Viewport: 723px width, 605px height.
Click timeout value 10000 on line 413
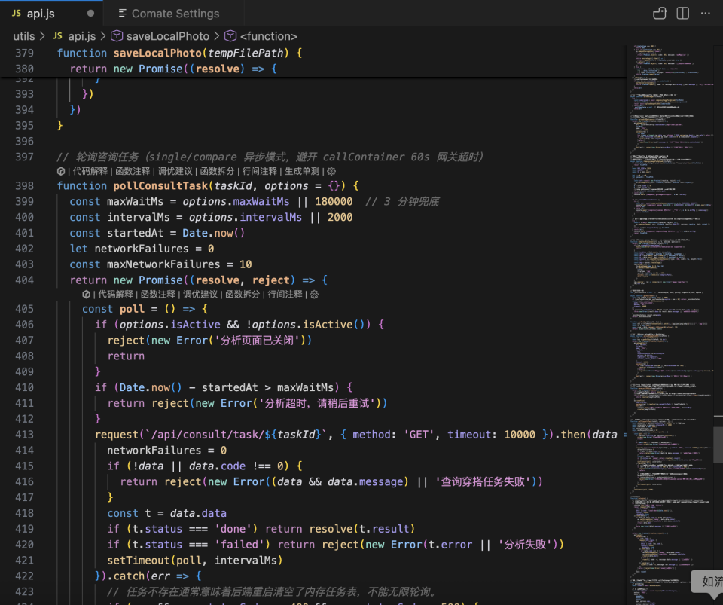[x=520, y=435]
